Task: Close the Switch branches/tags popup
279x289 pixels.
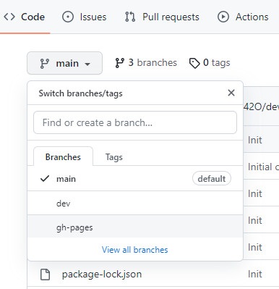Action: (231, 93)
